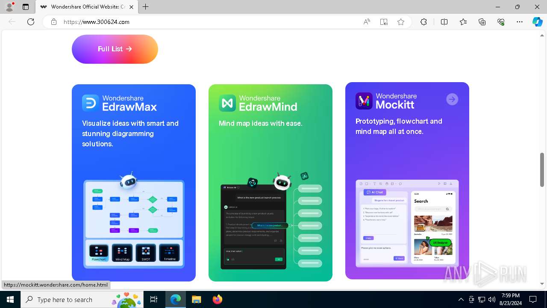Open Task View on taskbar

click(154, 299)
